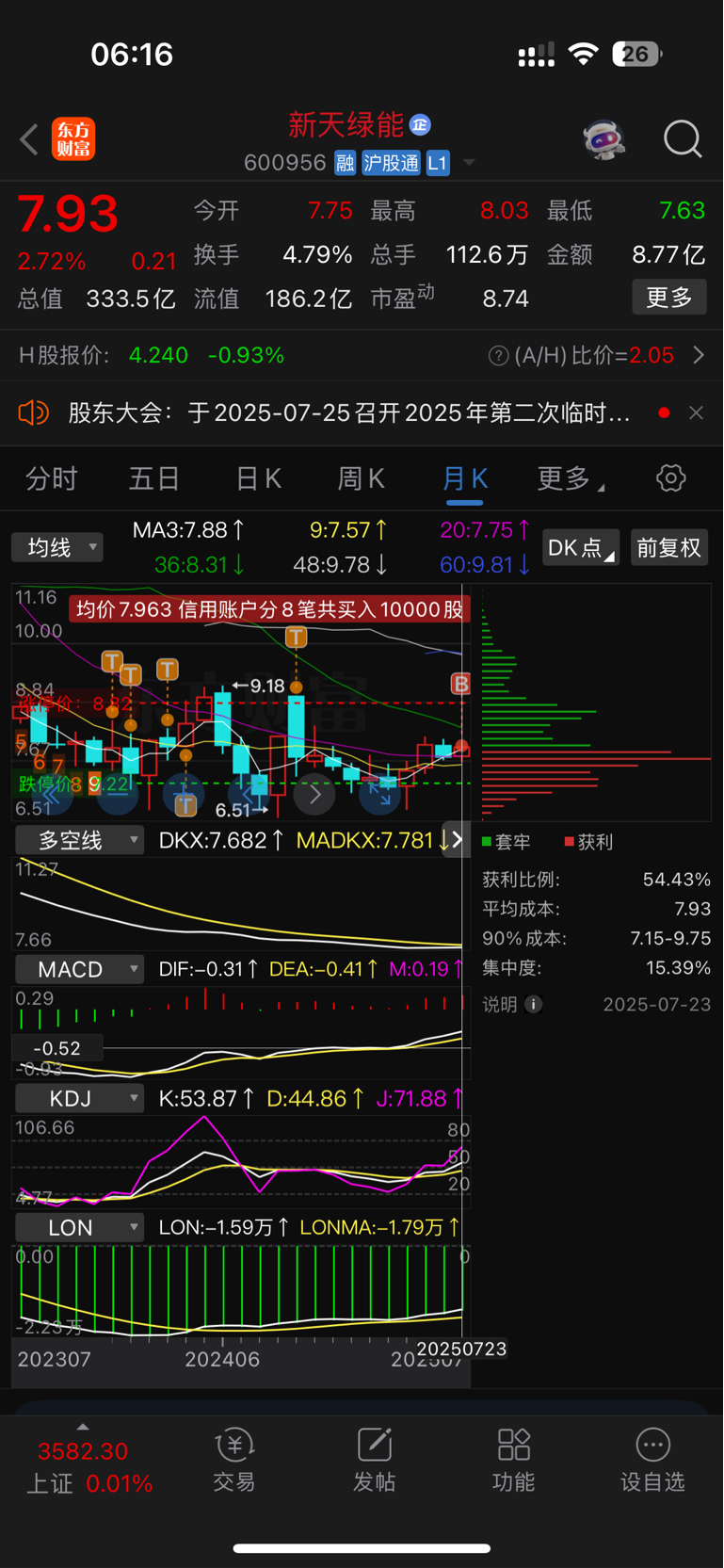Open chart settings gear icon
This screenshot has height=1568, width=724.
670,478
